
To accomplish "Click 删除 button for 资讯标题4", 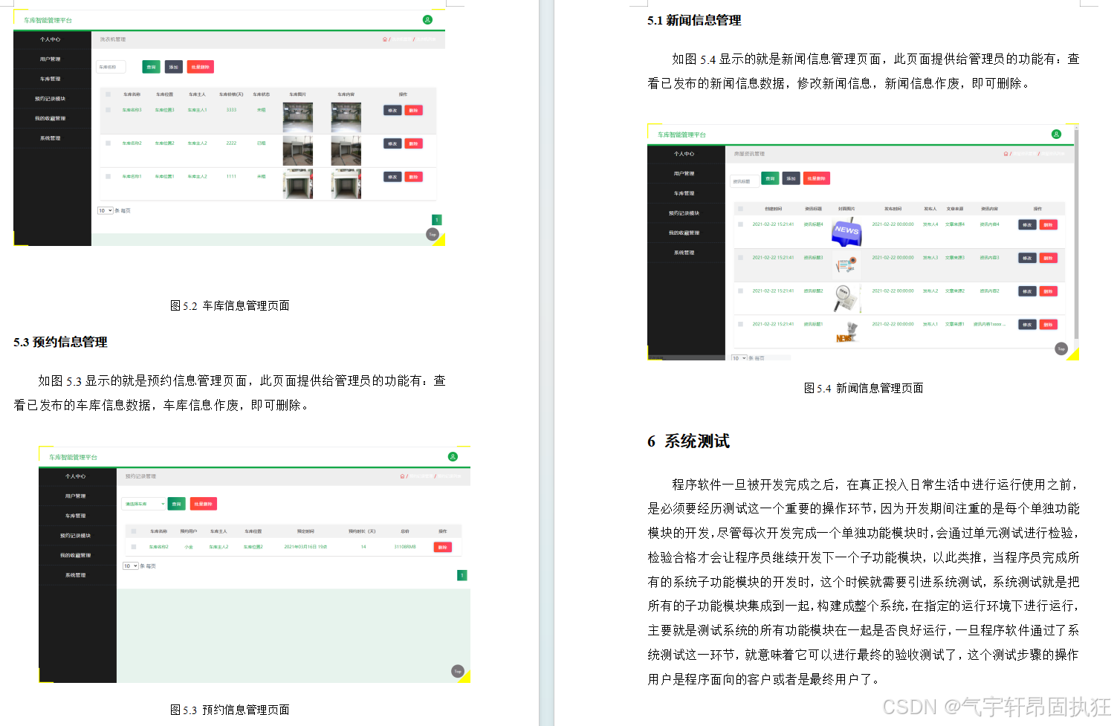I will (1048, 224).
